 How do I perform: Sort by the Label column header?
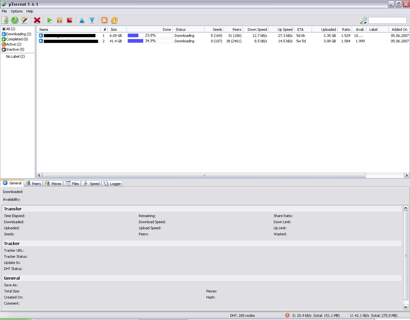click(x=377, y=29)
